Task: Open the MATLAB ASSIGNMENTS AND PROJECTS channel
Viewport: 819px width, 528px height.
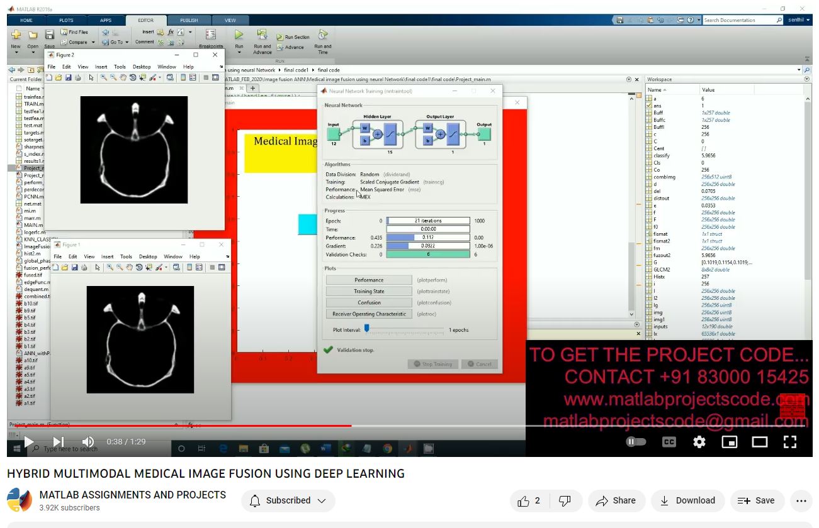Action: tap(132, 495)
